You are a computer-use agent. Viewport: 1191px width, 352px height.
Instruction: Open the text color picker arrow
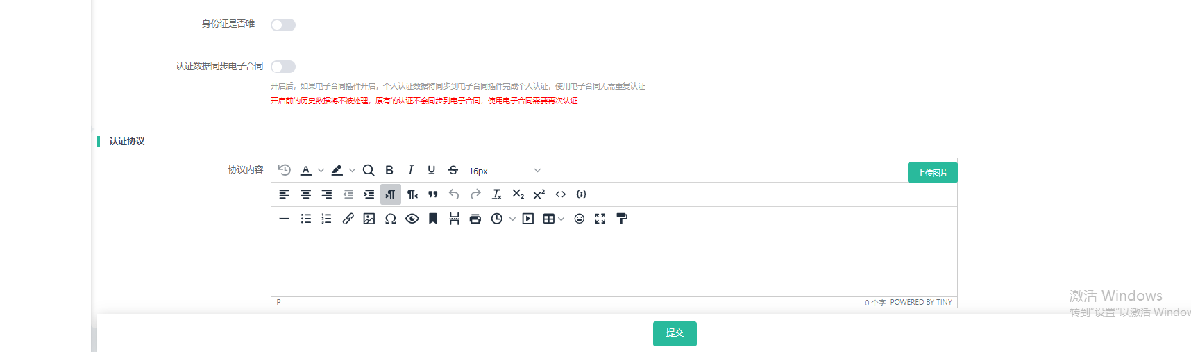click(321, 171)
